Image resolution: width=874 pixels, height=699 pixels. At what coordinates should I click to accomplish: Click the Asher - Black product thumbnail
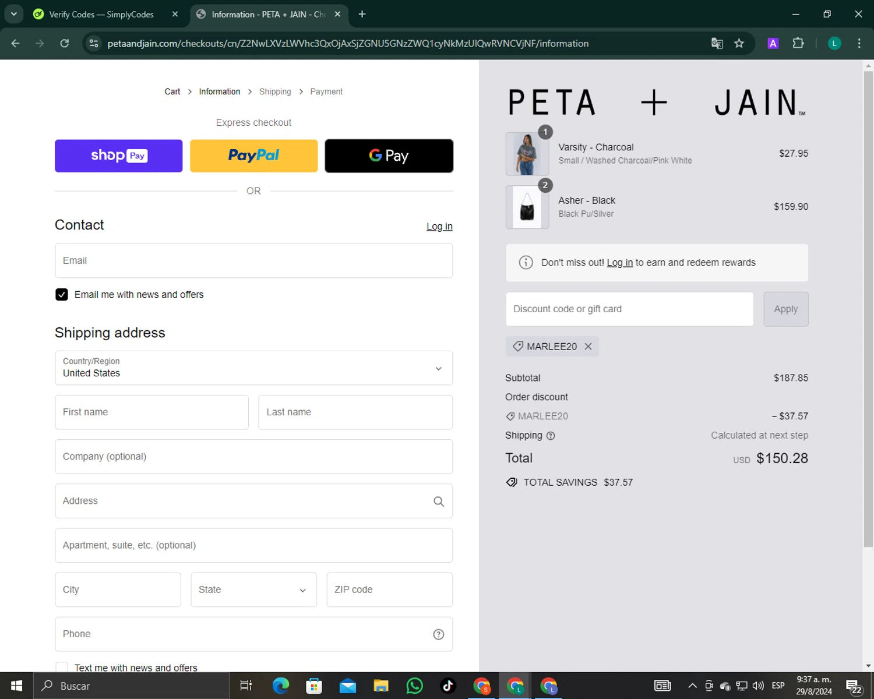(527, 207)
